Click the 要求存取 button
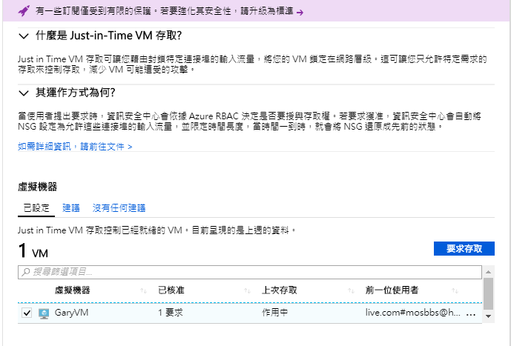511x346 pixels. click(464, 249)
